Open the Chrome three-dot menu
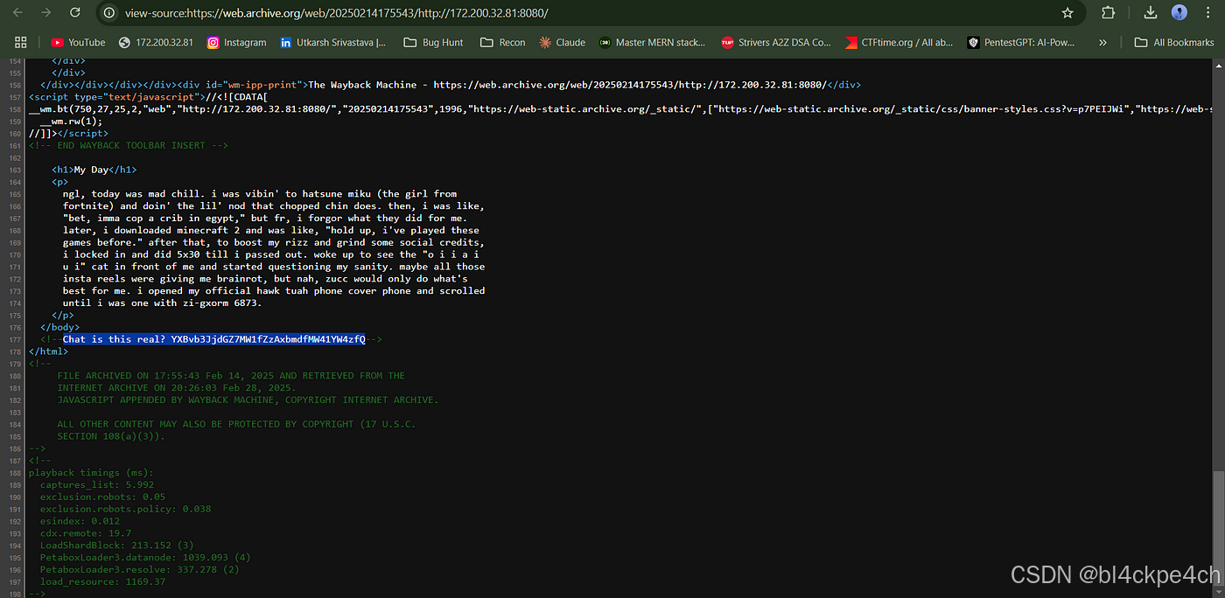This screenshot has height=598, width=1225. [x=1207, y=13]
